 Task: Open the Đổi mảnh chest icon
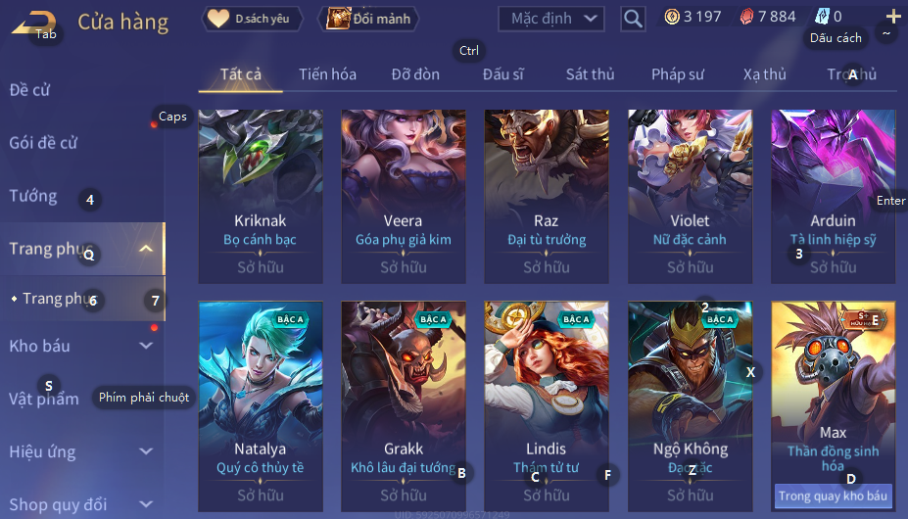(339, 19)
